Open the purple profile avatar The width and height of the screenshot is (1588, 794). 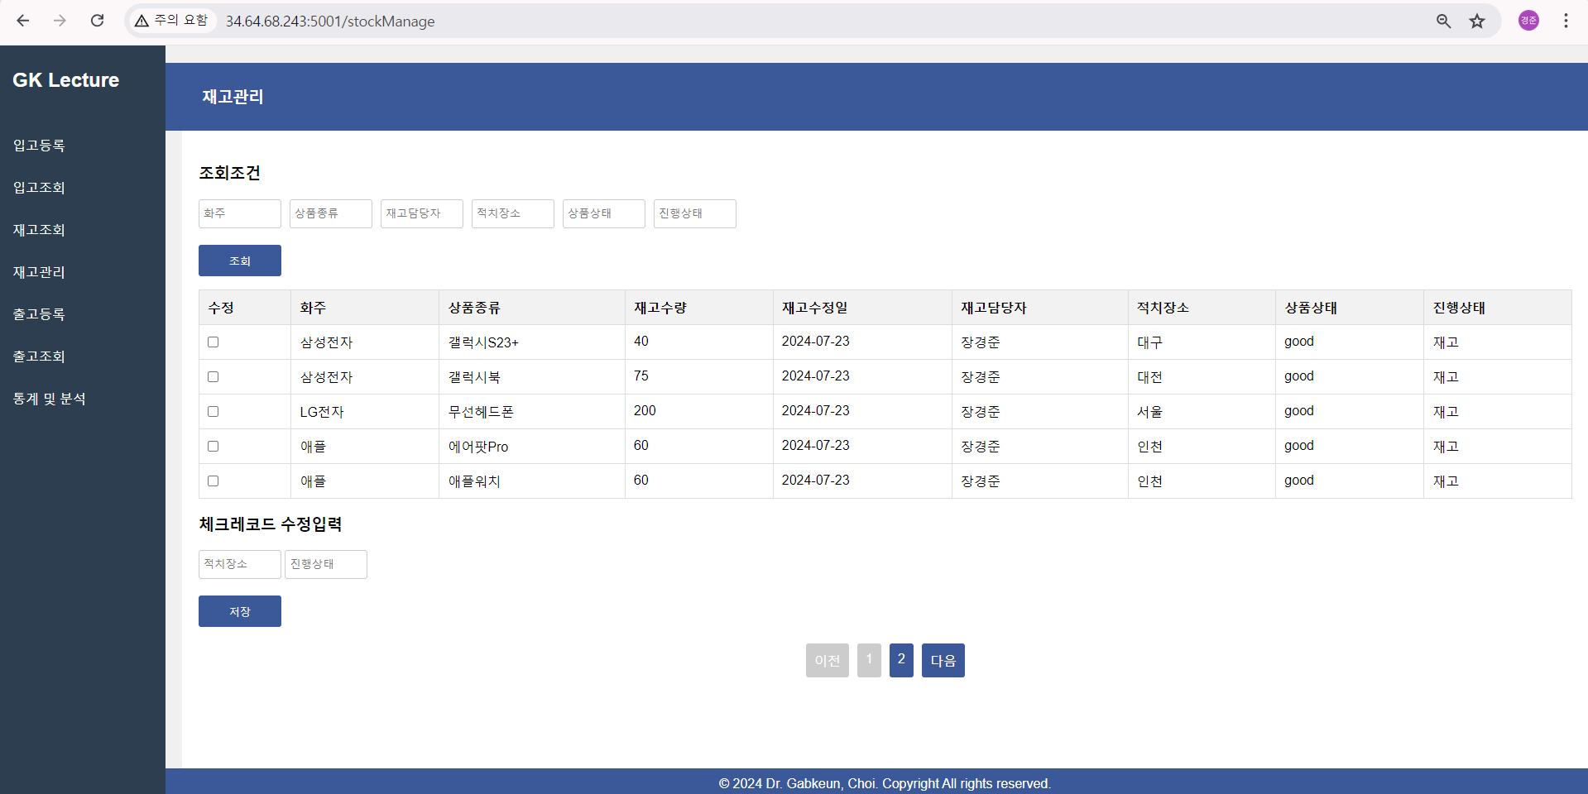(1528, 21)
